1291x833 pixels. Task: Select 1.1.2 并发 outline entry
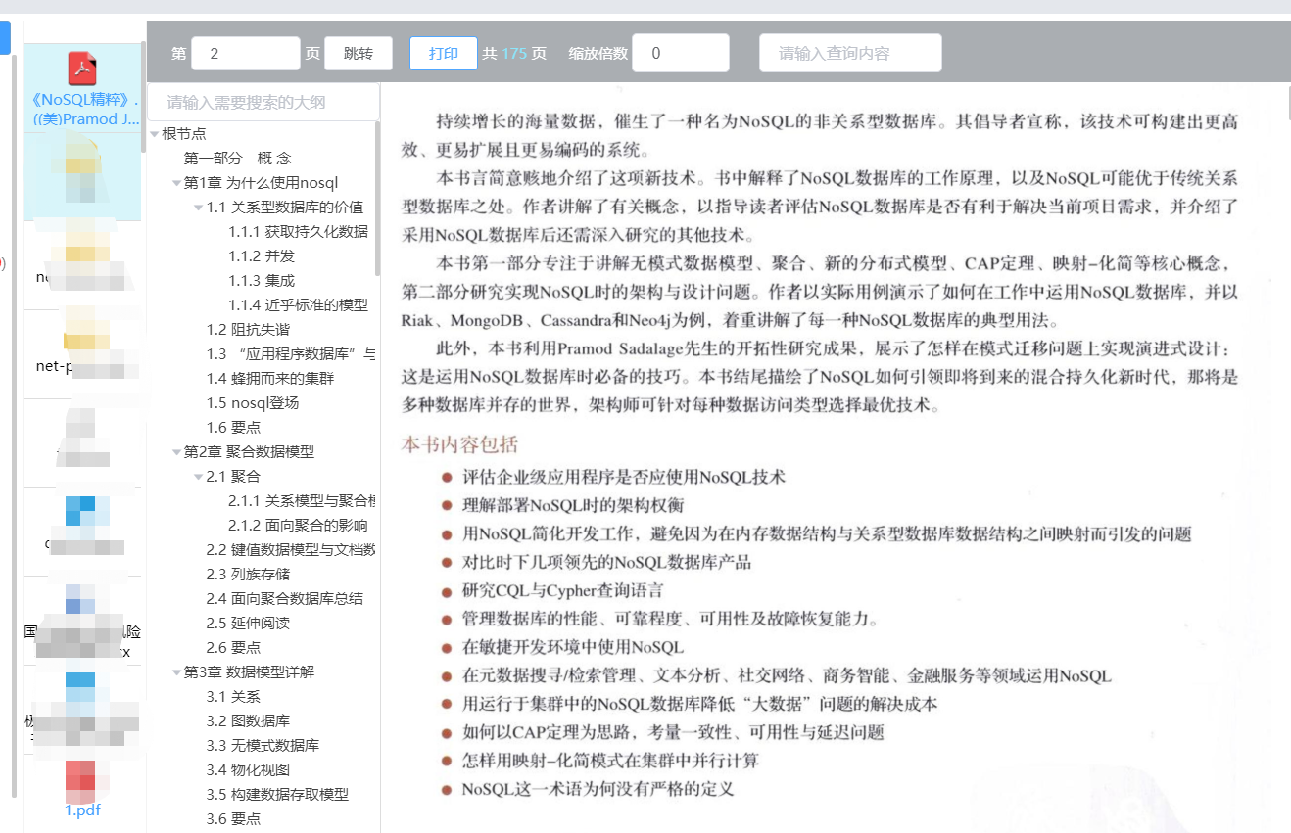click(262, 255)
